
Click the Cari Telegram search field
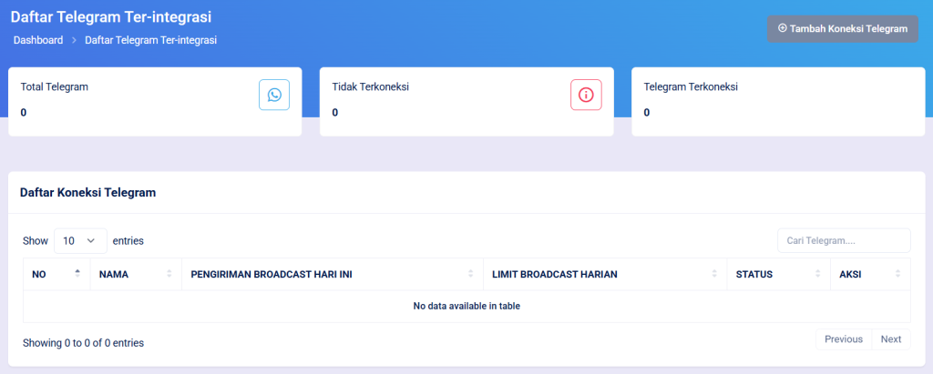pos(843,240)
